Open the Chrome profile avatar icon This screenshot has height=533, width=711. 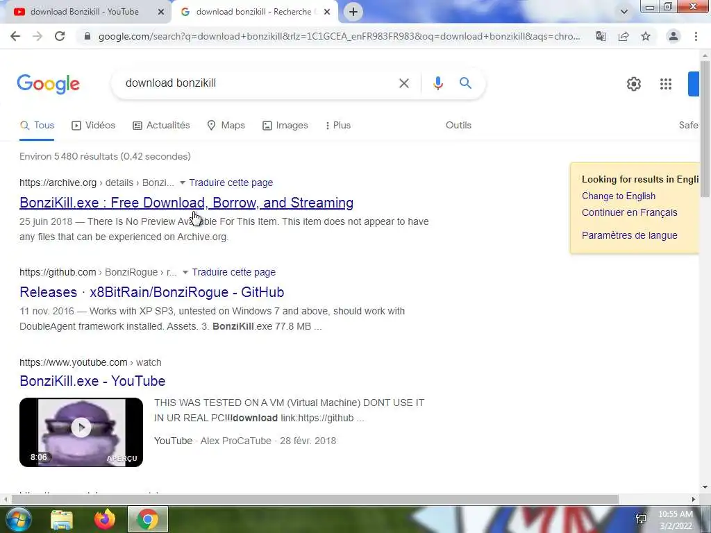click(674, 36)
